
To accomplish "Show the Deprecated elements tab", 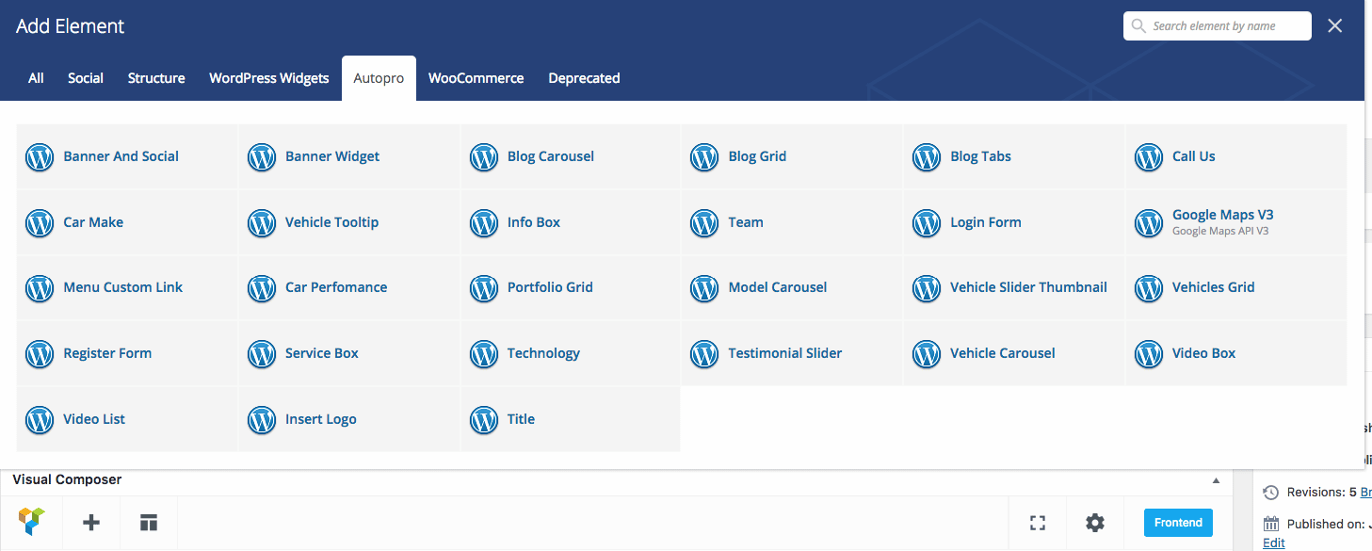I will 584,78.
